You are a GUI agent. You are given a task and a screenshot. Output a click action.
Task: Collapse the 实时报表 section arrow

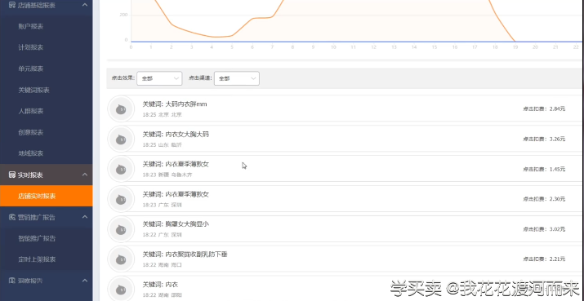85,175
